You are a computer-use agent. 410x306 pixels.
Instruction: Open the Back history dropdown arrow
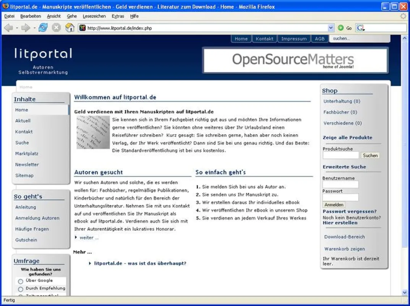pyautogui.click(x=17, y=28)
